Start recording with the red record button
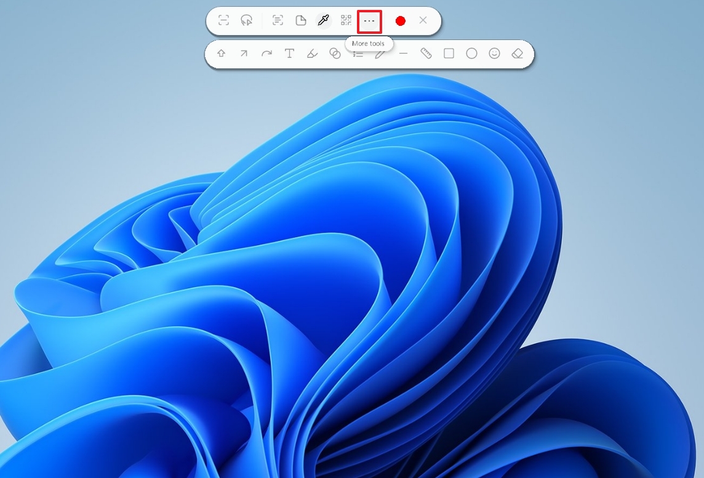The width and height of the screenshot is (704, 478). pos(401,21)
